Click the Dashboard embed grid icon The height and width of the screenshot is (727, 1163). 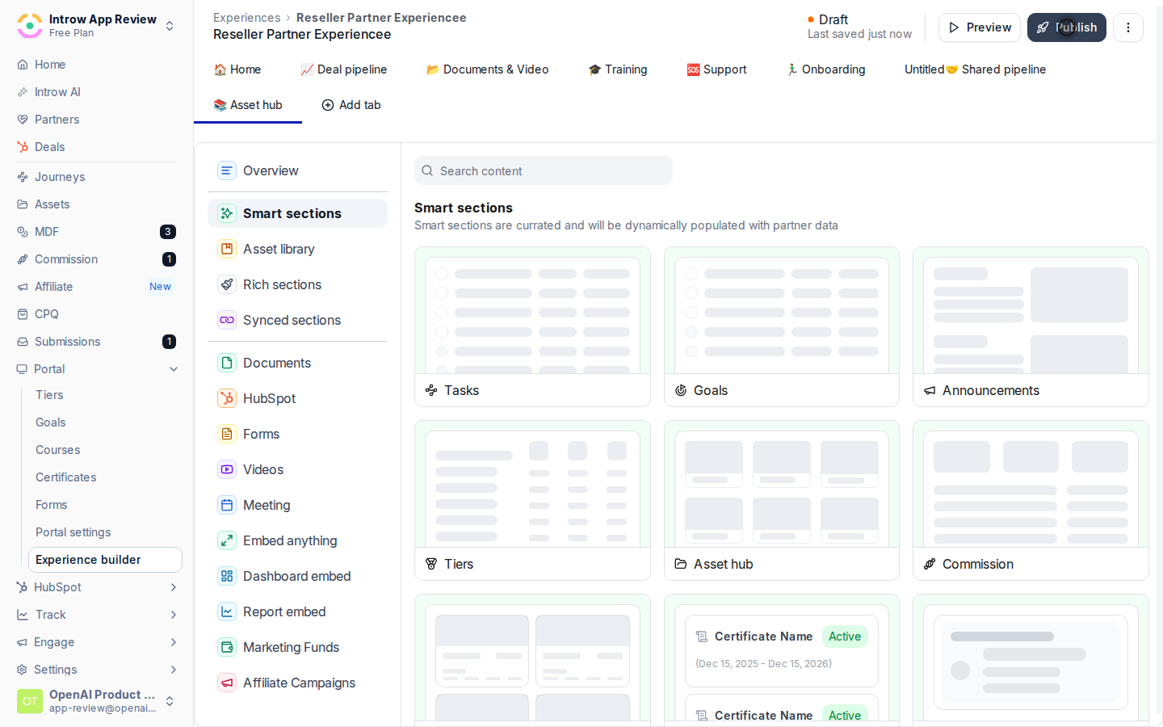227,576
